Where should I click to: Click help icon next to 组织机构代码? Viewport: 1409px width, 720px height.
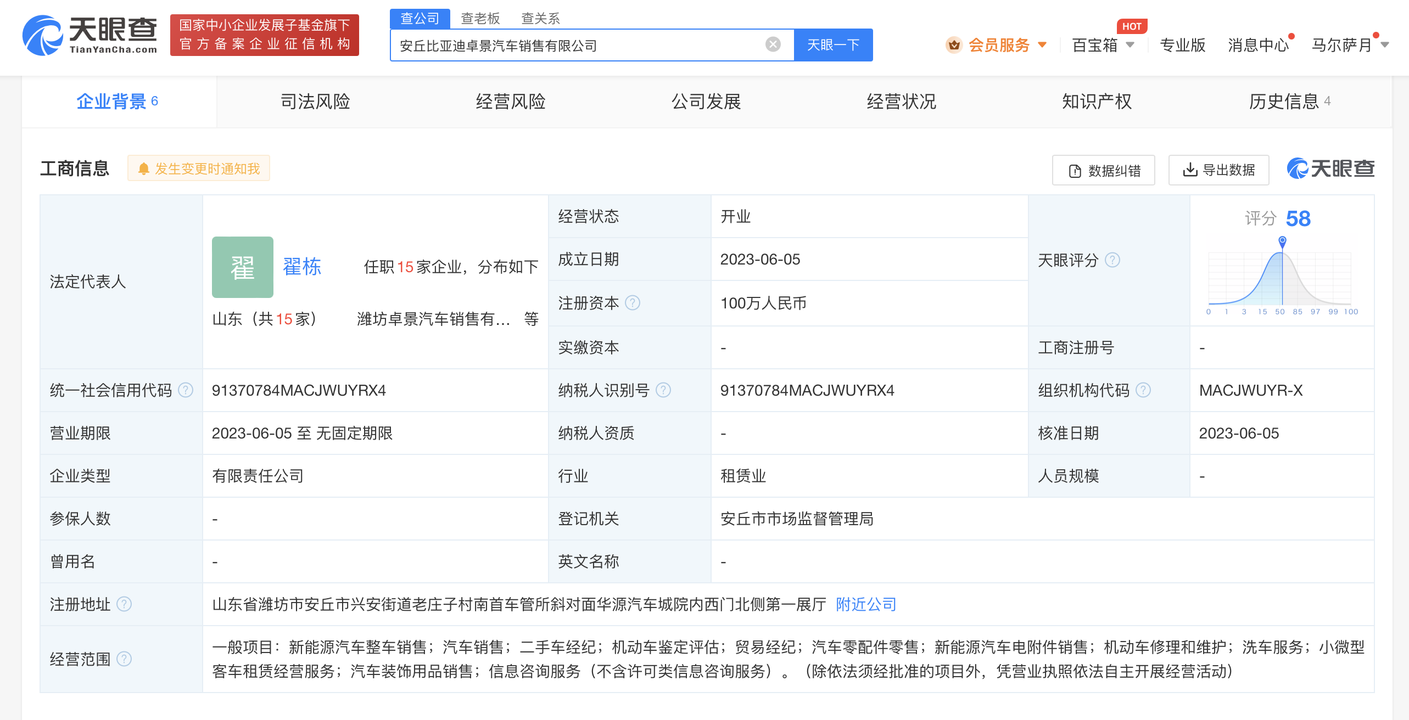pyautogui.click(x=1143, y=390)
